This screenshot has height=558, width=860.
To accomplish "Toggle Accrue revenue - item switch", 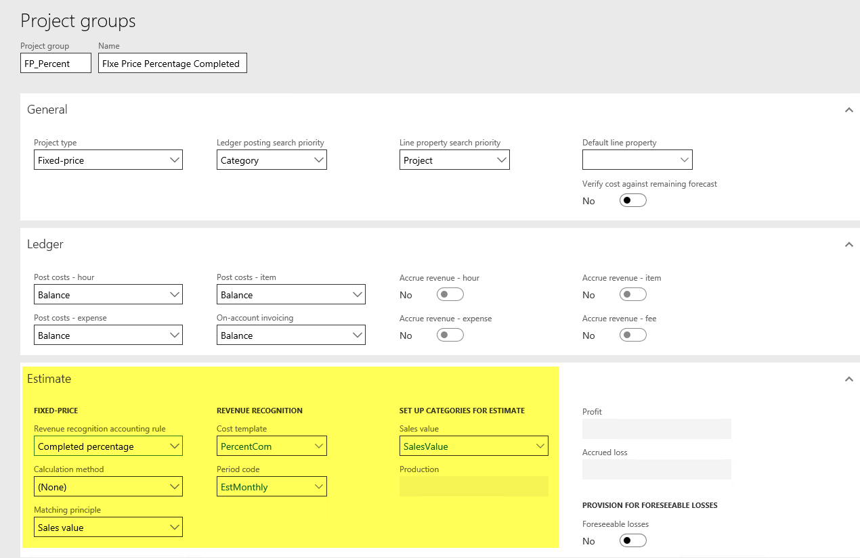I will tap(632, 294).
